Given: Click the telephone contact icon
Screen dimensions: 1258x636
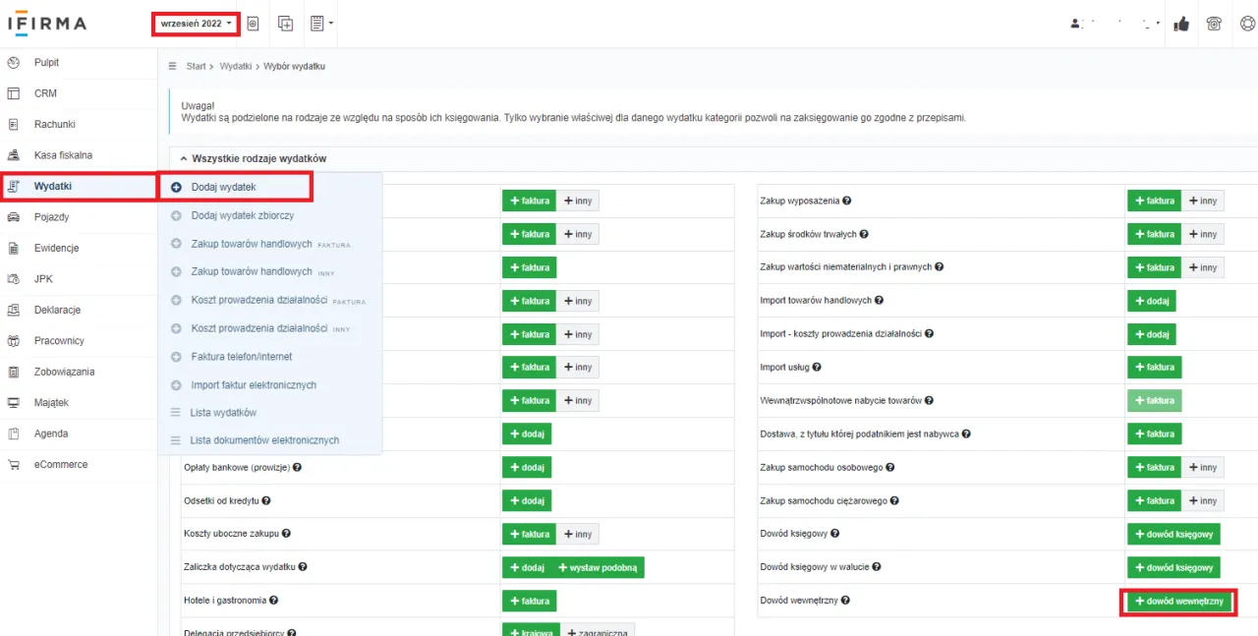Looking at the screenshot, I should [1214, 24].
